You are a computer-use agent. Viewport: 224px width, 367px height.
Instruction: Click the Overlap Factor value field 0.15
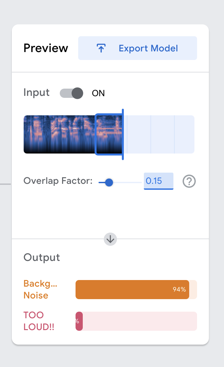pyautogui.click(x=158, y=181)
